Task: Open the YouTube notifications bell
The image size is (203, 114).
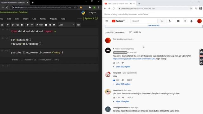Action: click(x=191, y=21)
